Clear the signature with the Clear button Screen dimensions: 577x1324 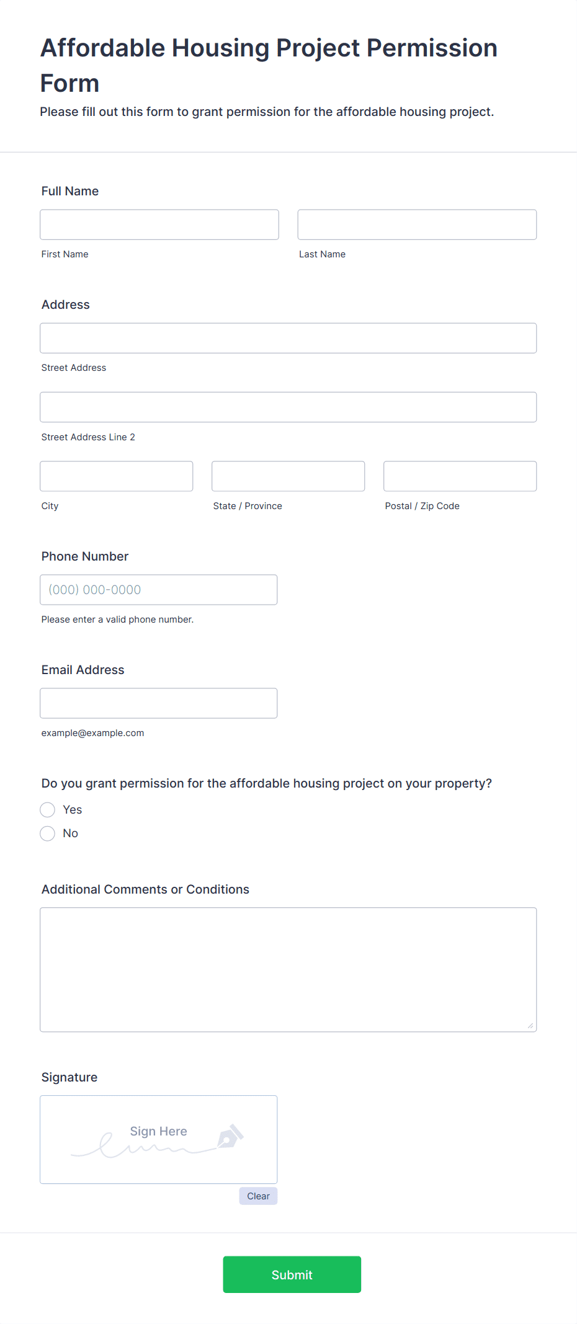tap(258, 1196)
